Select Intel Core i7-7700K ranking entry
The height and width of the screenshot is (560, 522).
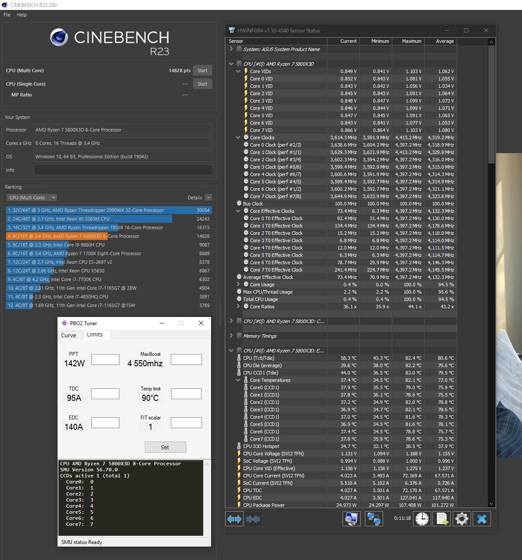point(109,279)
